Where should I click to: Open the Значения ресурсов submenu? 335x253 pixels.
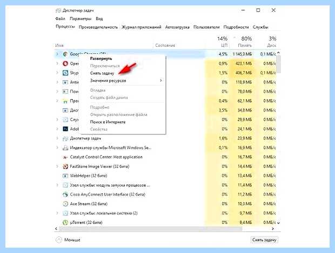(x=122, y=81)
